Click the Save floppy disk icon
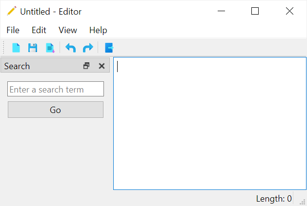This screenshot has height=206, width=307. point(33,48)
